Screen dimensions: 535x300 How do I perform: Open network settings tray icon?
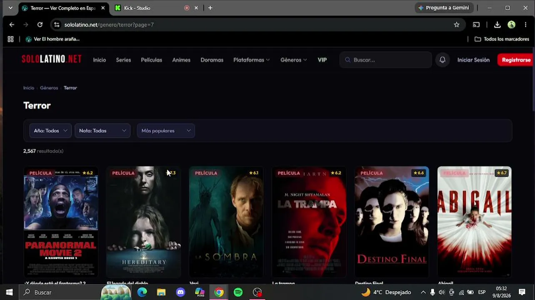coord(461,292)
